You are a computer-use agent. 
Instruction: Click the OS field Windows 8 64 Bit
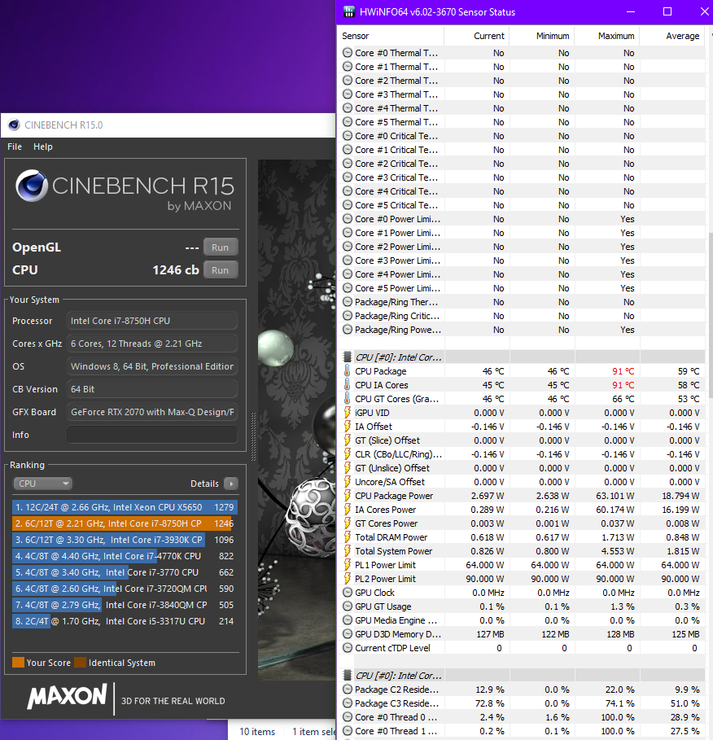pos(152,366)
